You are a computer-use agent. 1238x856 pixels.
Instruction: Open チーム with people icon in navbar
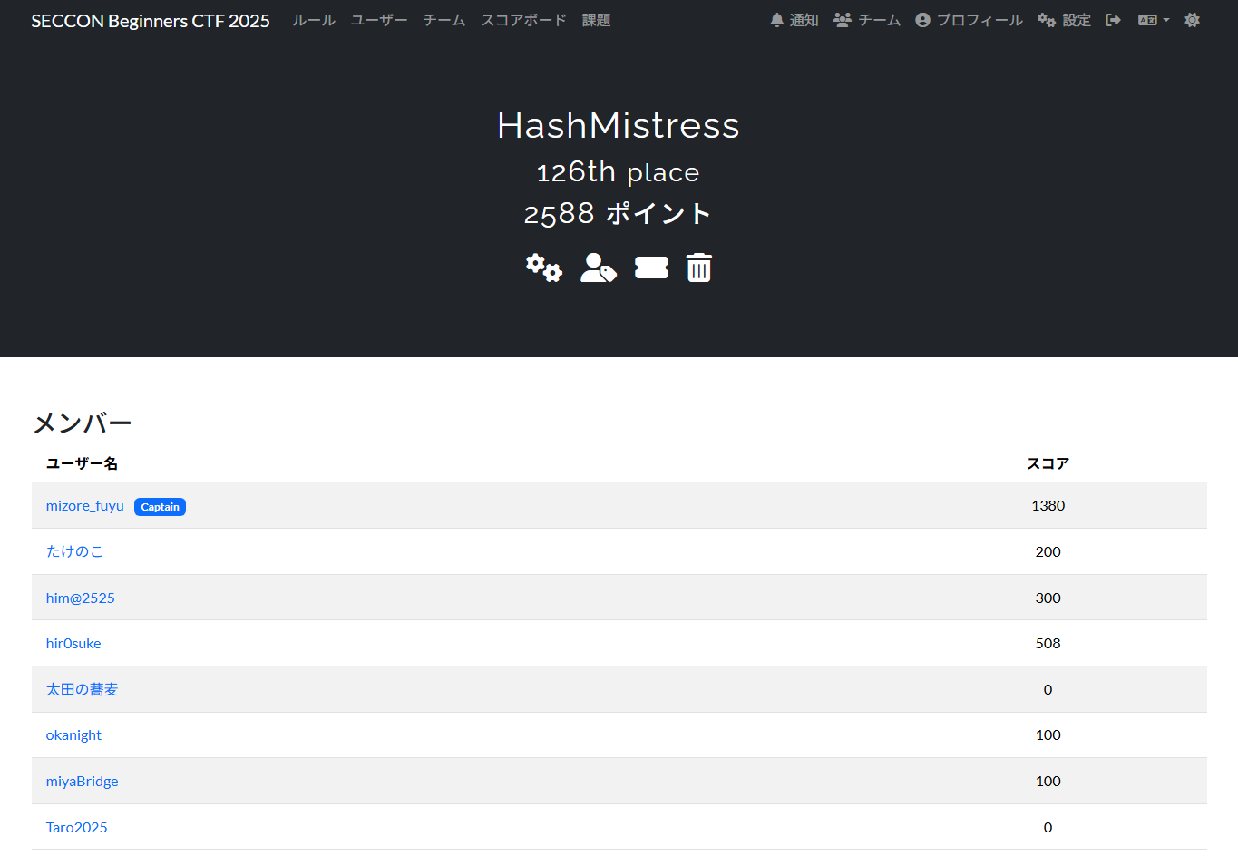867,20
